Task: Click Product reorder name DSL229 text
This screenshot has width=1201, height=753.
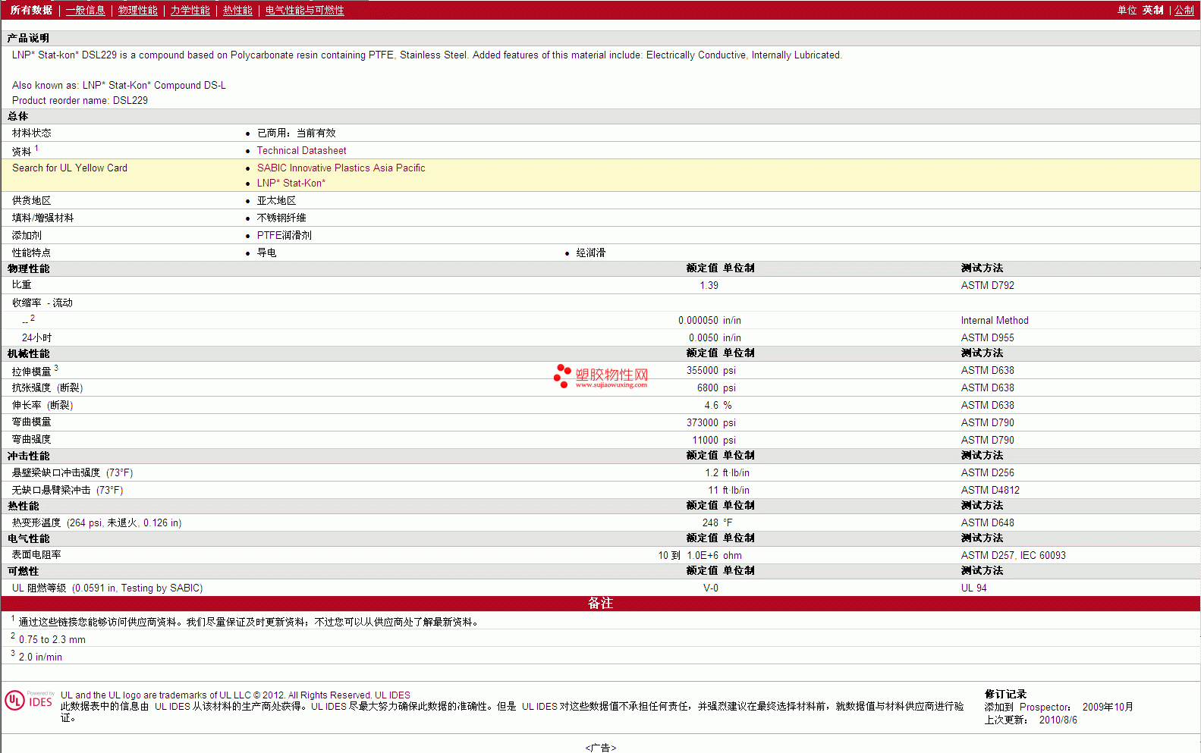Action: [x=80, y=101]
